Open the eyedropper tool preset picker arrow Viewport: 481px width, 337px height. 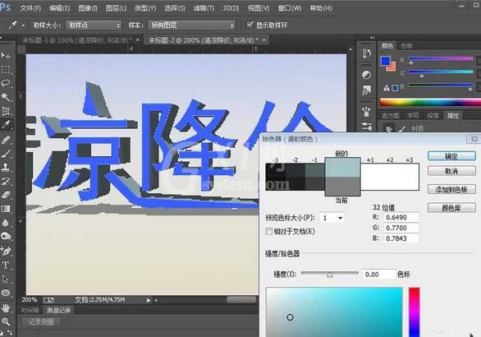pyautogui.click(x=23, y=25)
